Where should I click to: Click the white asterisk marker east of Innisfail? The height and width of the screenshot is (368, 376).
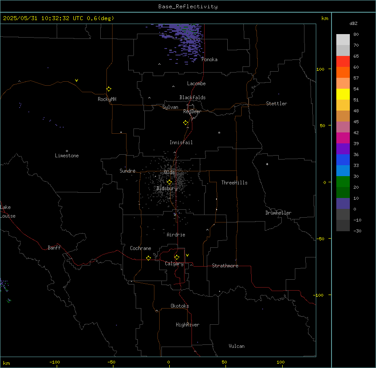(x=219, y=132)
